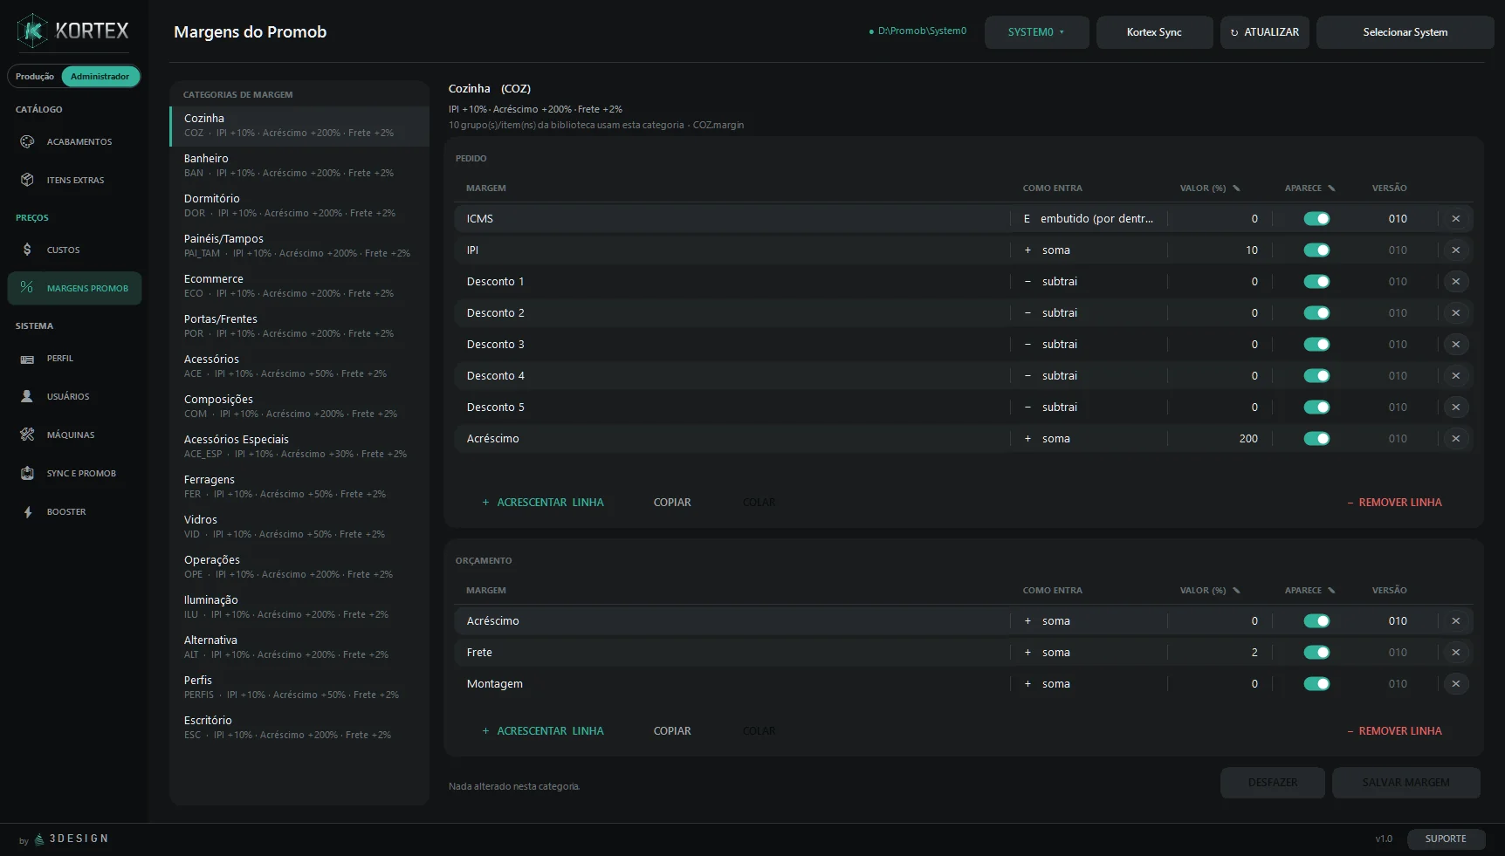Viewport: 1505px width, 856px height.
Task: Open Booster lightning icon
Action: (27, 512)
